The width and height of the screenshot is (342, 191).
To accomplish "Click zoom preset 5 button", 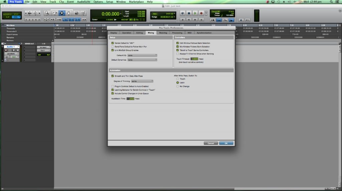I will click(39, 20).
